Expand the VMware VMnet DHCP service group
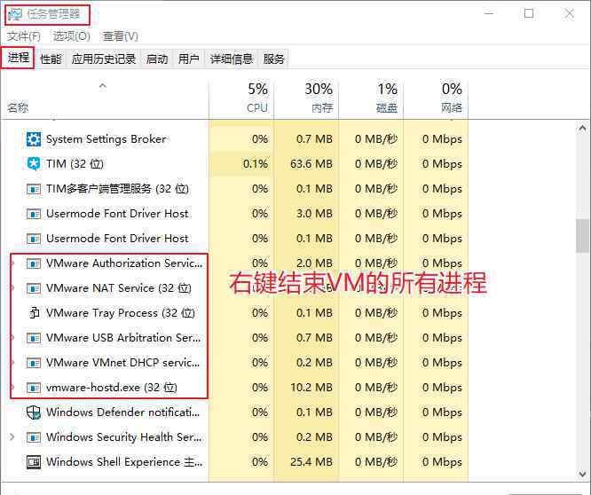The image size is (591, 495). pyautogui.click(x=13, y=363)
